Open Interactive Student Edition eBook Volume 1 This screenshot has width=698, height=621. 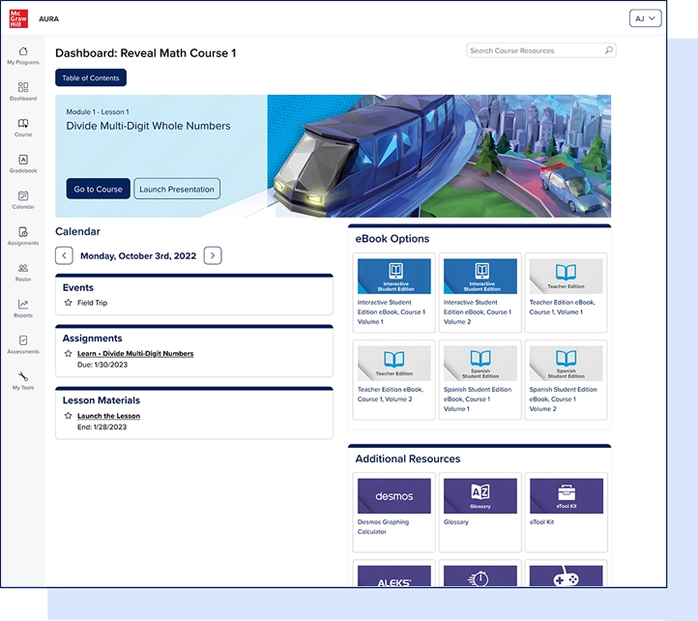tap(394, 293)
